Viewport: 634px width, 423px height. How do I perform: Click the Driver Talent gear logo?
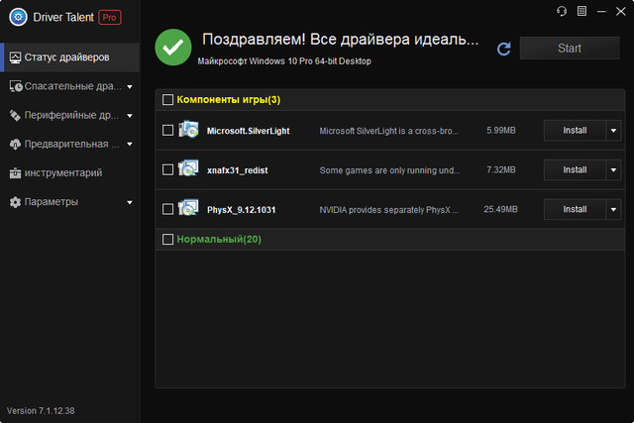point(17,17)
